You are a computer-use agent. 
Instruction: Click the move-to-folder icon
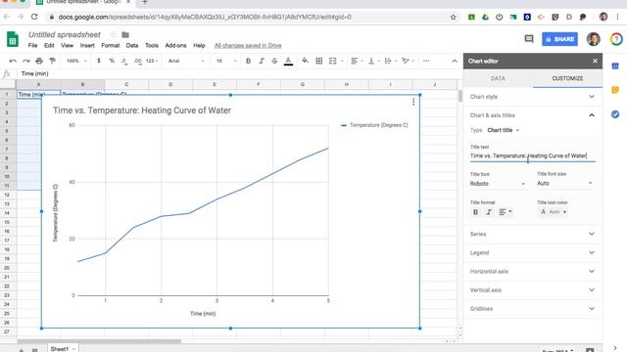click(125, 35)
